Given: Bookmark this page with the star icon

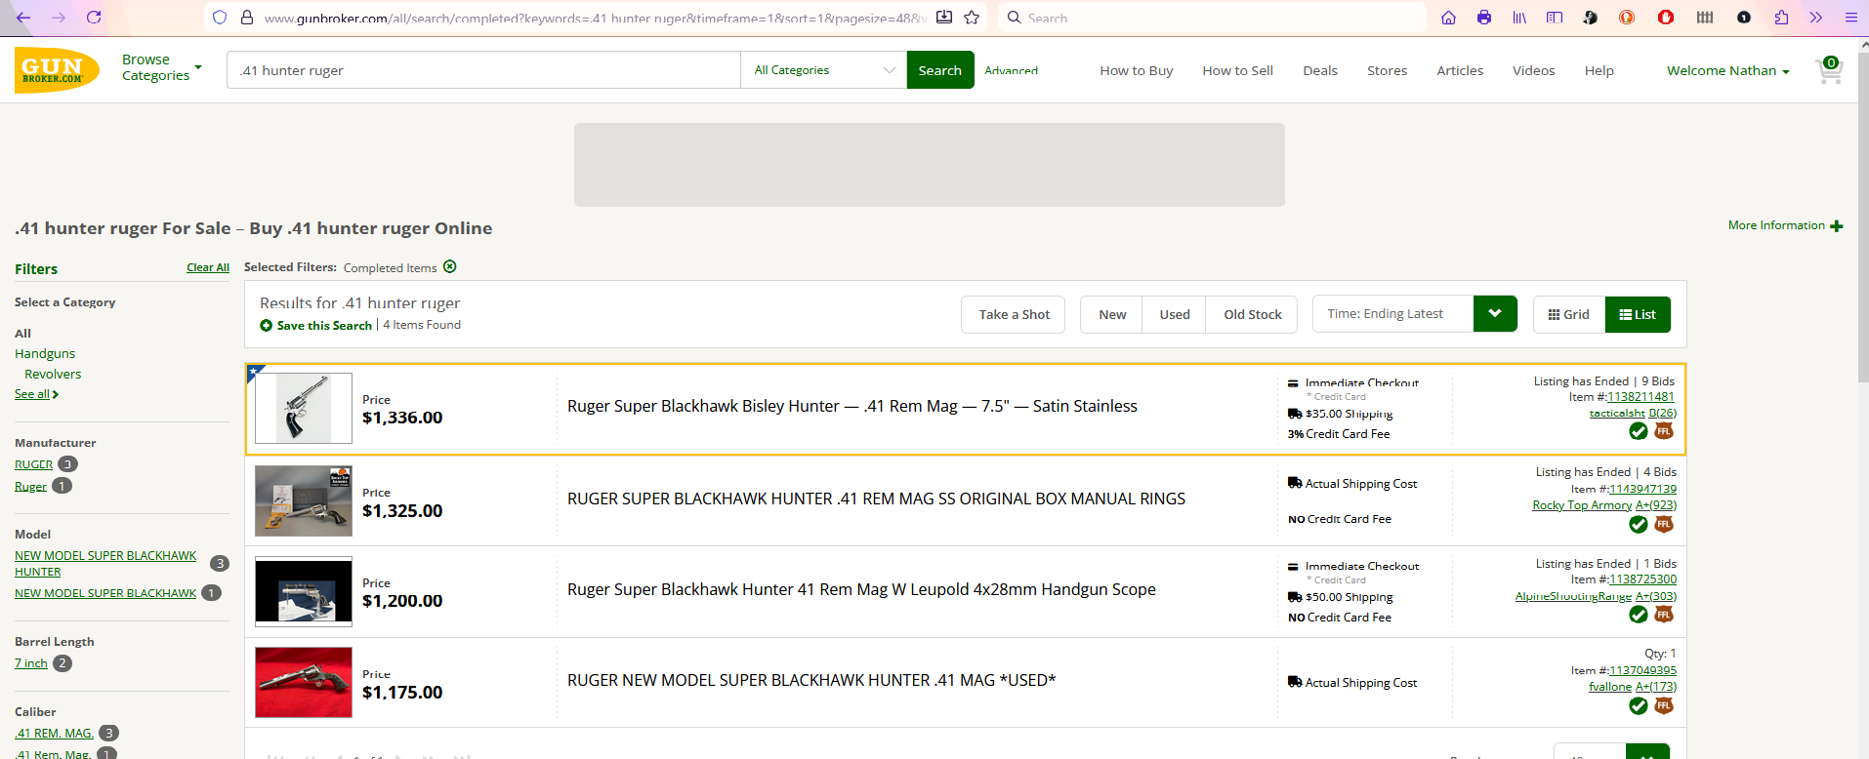Looking at the screenshot, I should point(972,18).
